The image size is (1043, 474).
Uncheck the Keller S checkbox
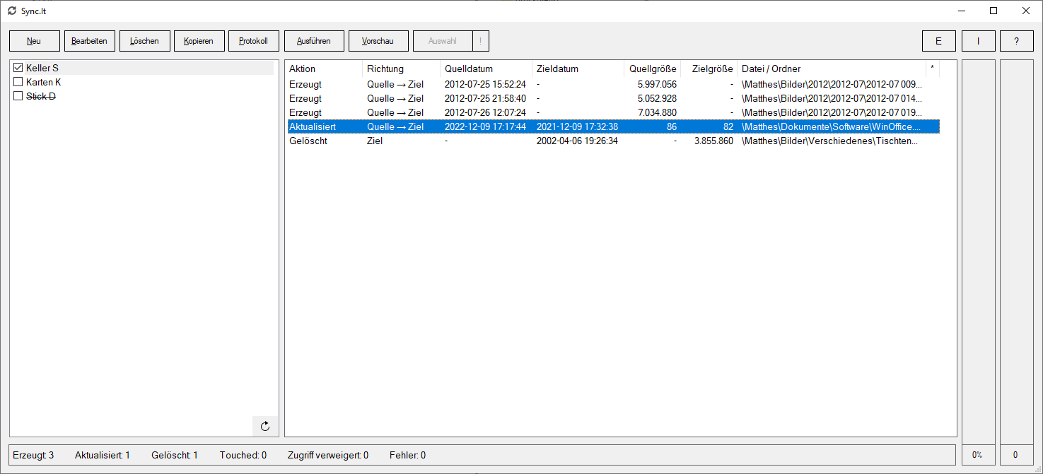pos(18,68)
